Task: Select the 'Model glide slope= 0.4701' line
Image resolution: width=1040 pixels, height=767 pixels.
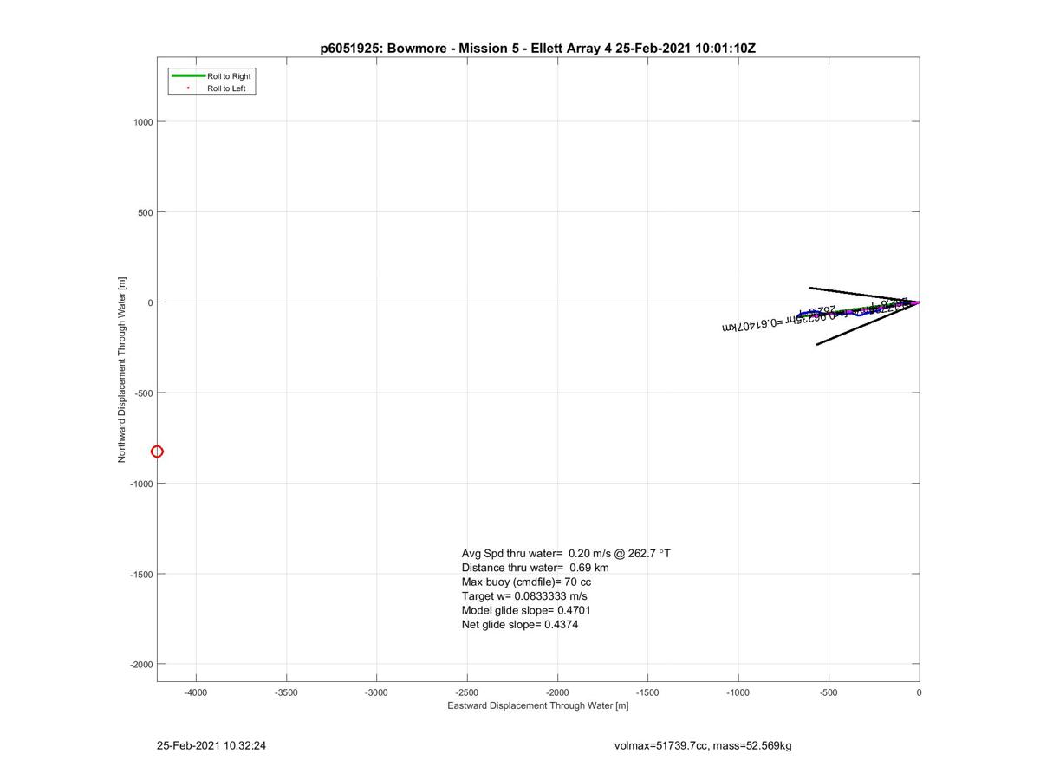Action: coord(526,610)
